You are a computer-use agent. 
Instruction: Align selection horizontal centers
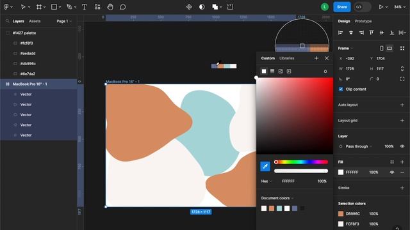(351, 33)
